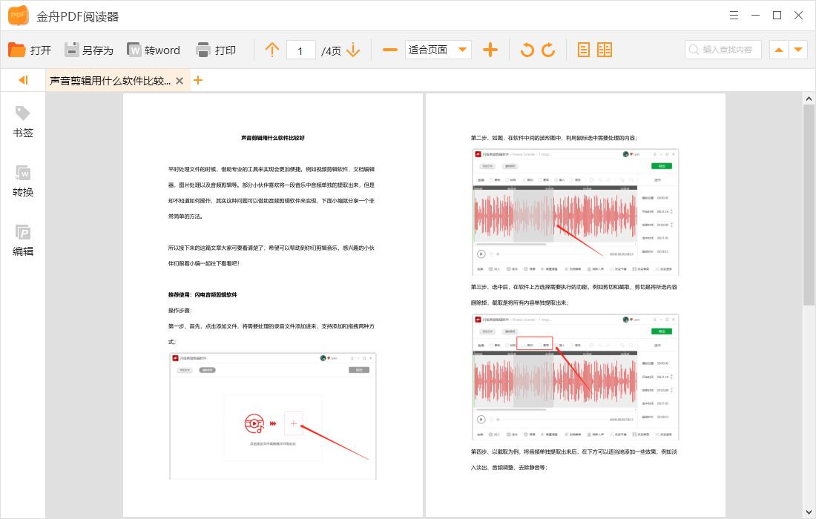Zoom in using the plus button
The image size is (816, 519).
coord(490,50)
